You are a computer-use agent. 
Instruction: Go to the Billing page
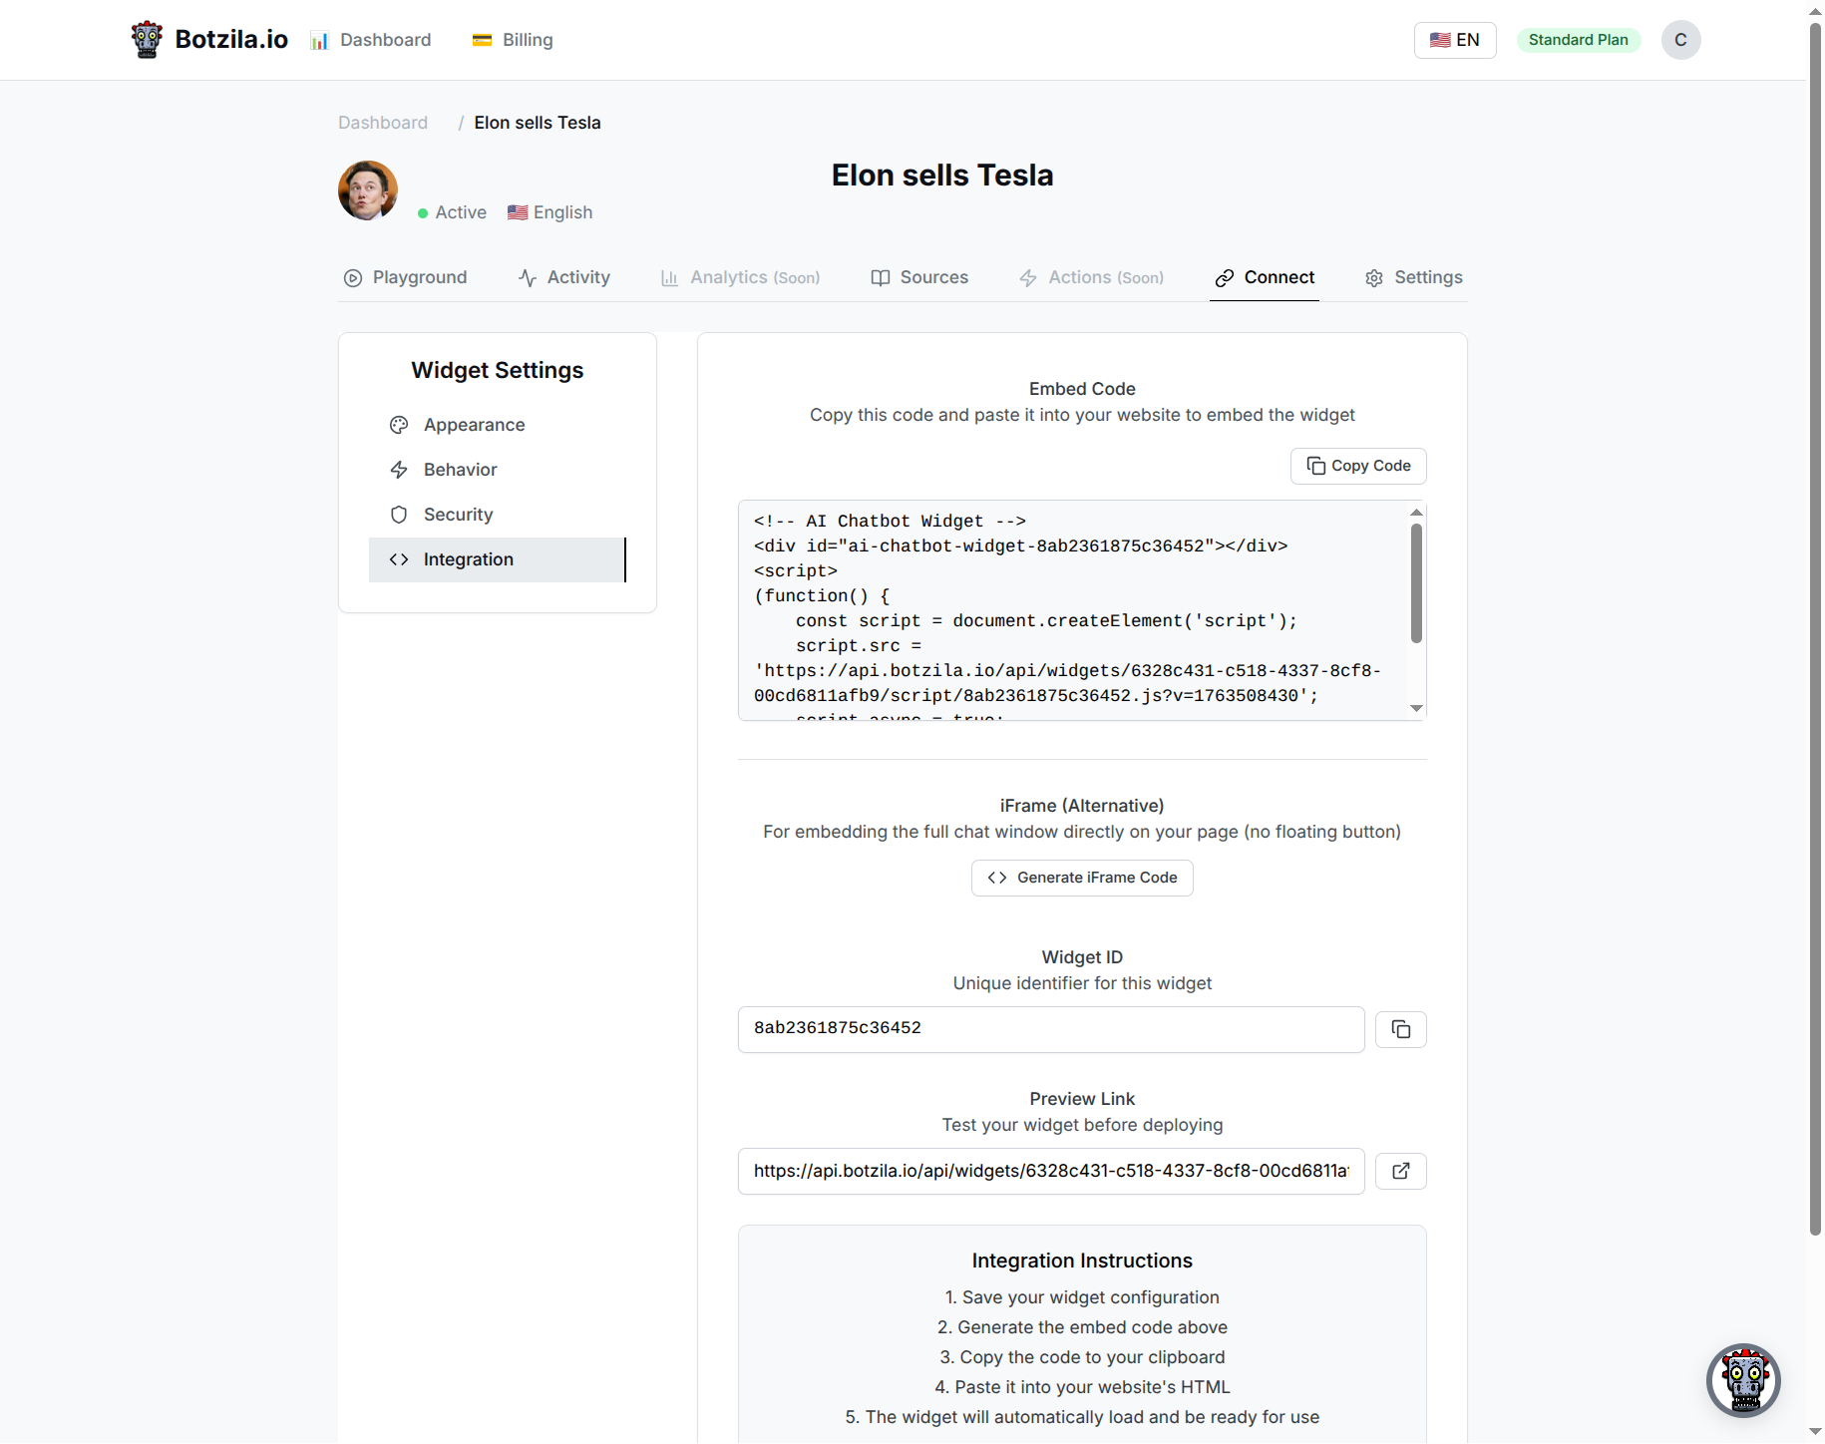tap(513, 40)
